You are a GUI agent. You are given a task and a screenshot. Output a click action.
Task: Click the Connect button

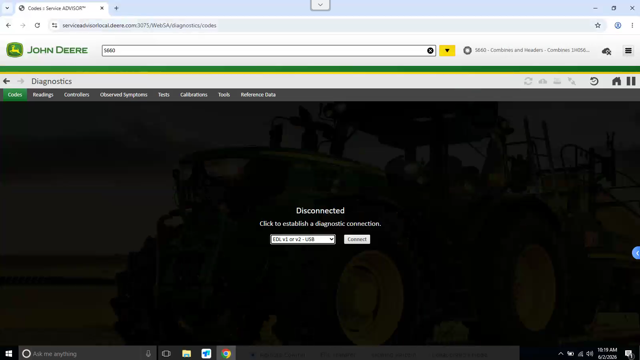click(357, 239)
